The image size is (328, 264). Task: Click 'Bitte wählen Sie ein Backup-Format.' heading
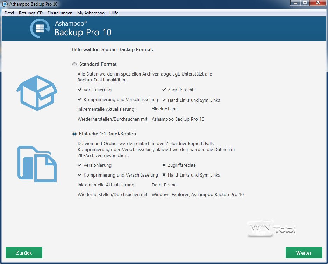tap(112, 50)
